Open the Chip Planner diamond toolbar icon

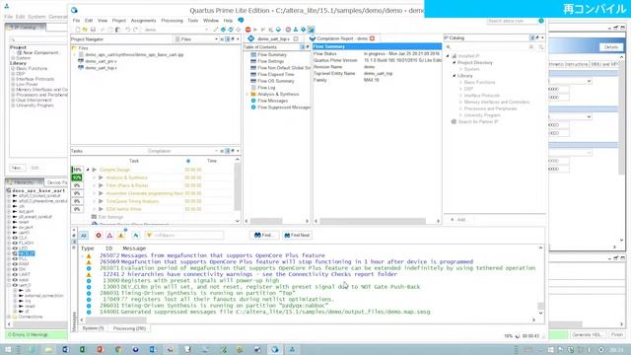(x=239, y=30)
